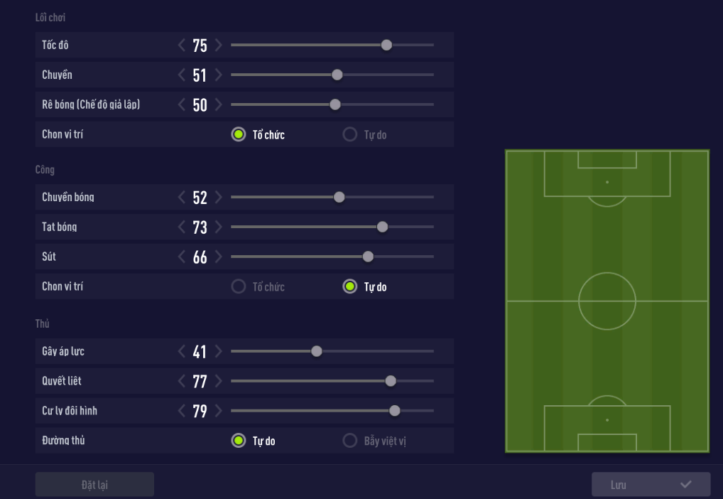Select Tổ chức for Công positioning
Viewport: 723px width, 499px height.
tap(239, 286)
